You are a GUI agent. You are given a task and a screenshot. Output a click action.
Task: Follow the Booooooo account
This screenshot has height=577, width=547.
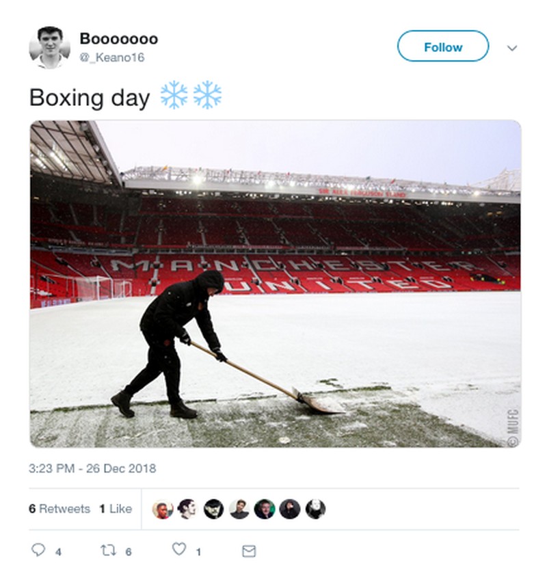pyautogui.click(x=443, y=46)
